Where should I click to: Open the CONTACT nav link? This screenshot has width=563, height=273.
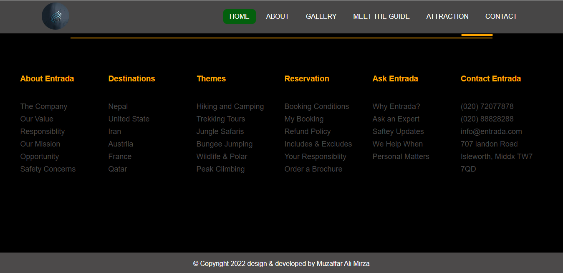click(501, 16)
